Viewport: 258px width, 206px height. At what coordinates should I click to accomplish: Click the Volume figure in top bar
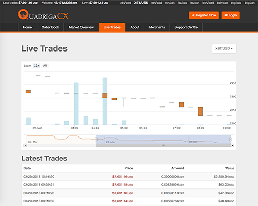point(66,3)
